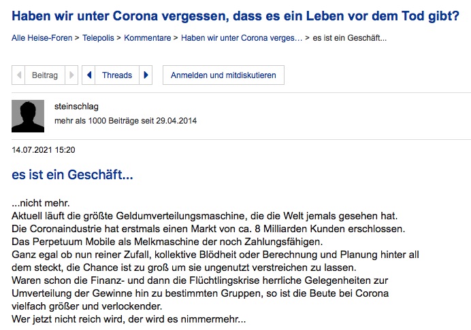Click the post heading 'es ist ein Geschäft...'
The image size is (471, 330).
(72, 175)
